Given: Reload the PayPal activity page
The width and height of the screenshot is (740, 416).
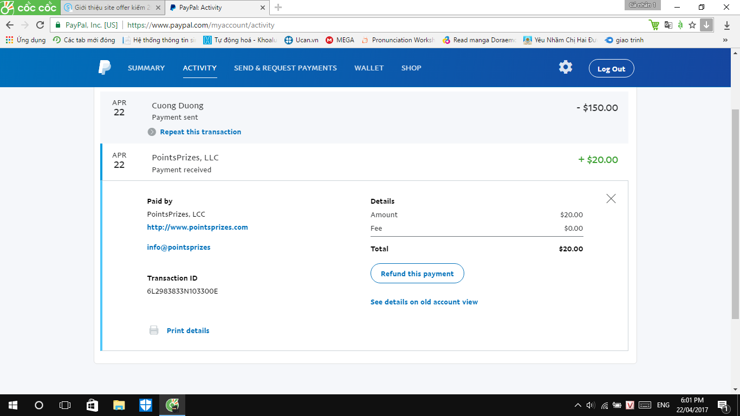Looking at the screenshot, I should coord(40,25).
